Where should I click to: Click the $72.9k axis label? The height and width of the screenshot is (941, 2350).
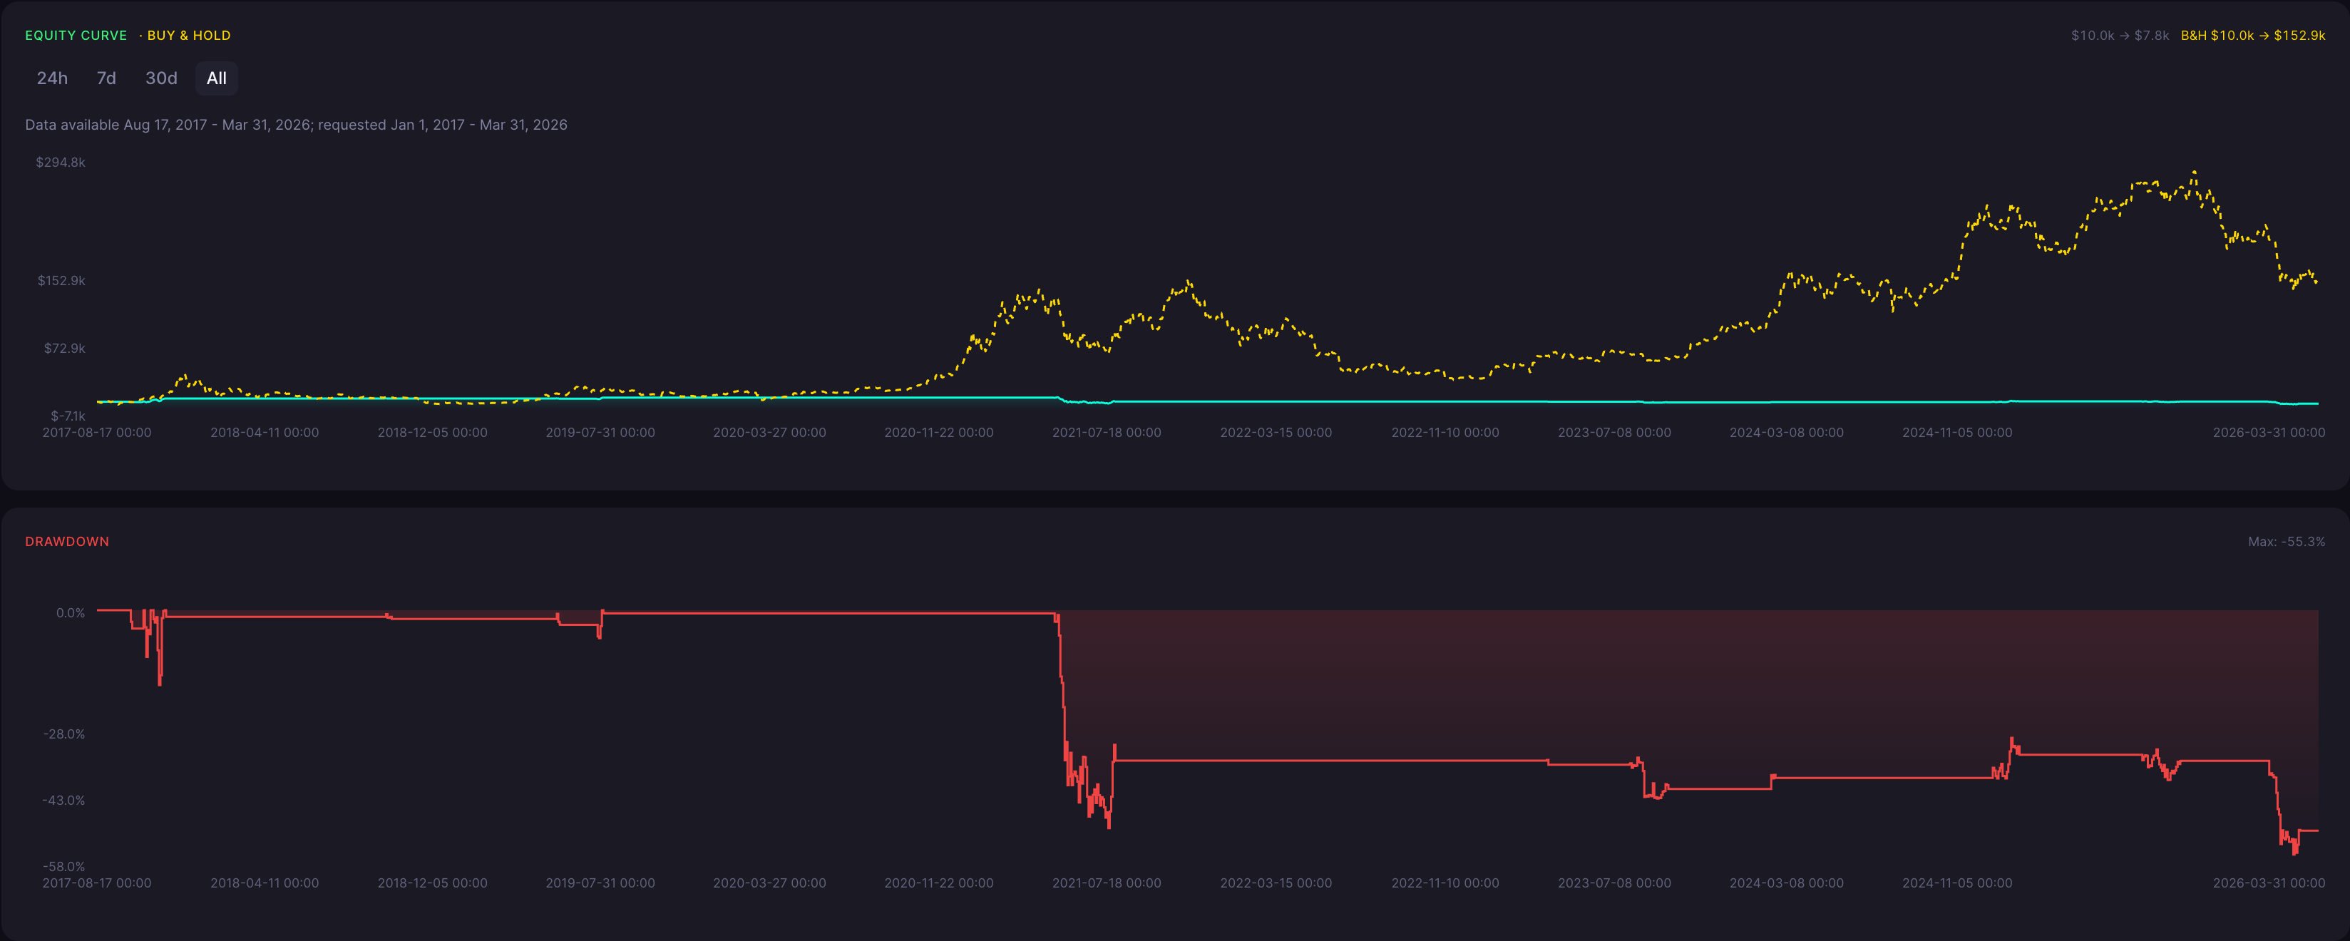(x=64, y=349)
